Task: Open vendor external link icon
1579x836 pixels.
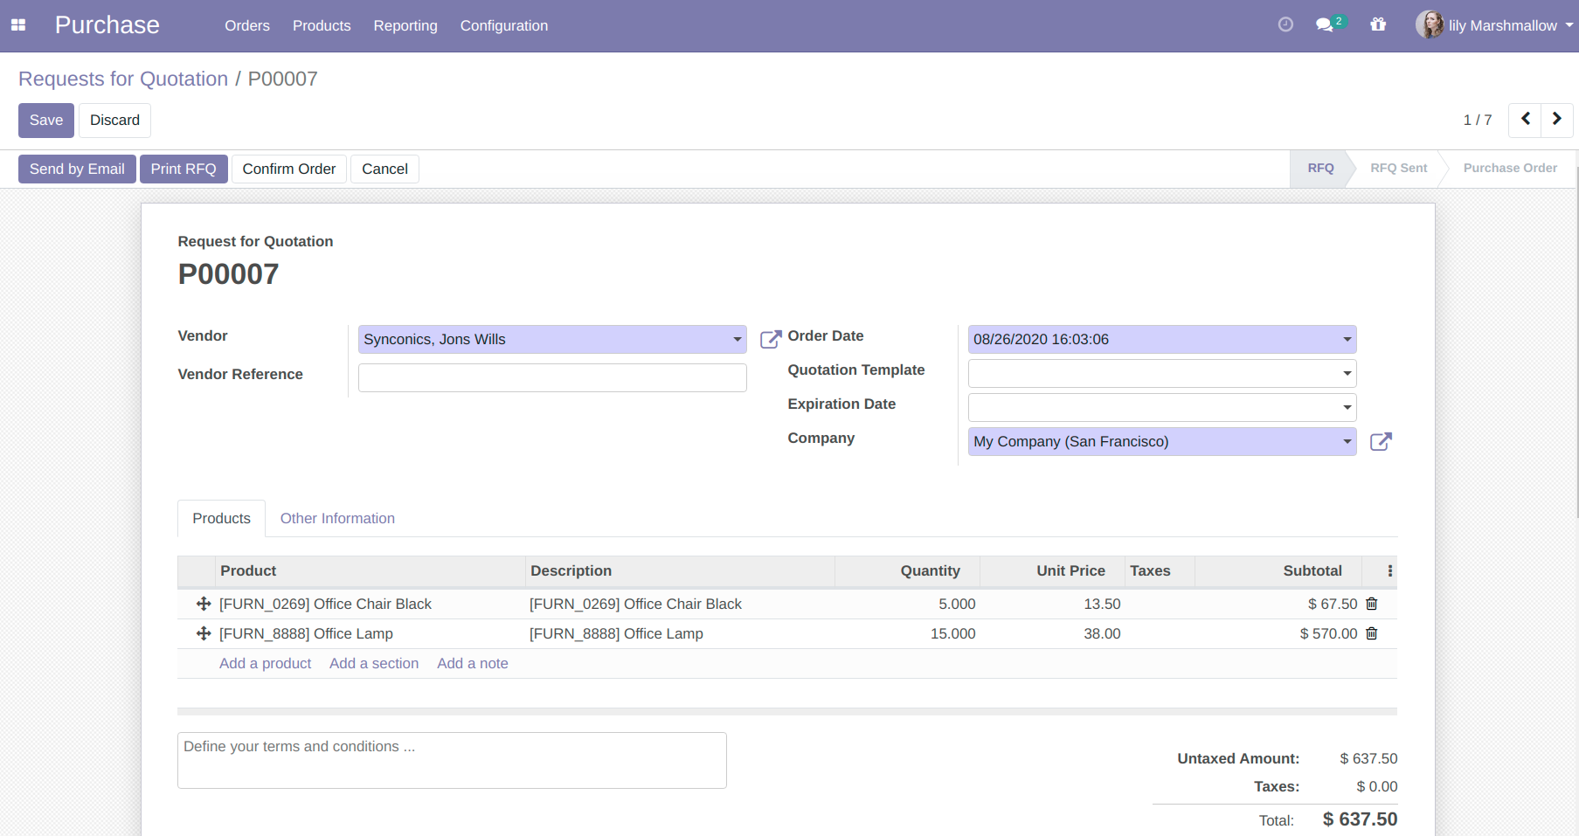Action: [x=770, y=339]
